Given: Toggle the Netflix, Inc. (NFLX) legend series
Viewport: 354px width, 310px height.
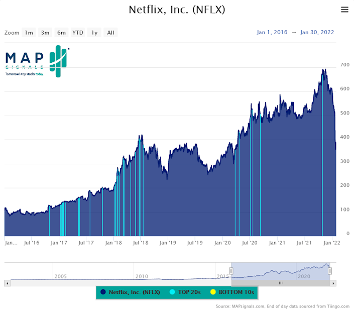Looking at the screenshot, I should (131, 292).
